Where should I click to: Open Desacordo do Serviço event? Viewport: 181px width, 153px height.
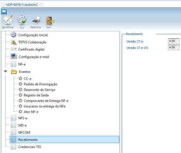pos(40,90)
